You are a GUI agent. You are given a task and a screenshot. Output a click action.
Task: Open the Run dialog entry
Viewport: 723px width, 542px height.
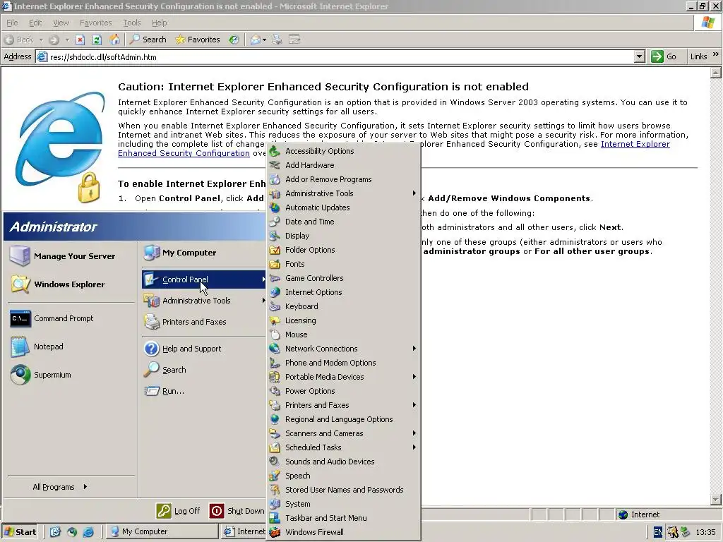coord(203,391)
